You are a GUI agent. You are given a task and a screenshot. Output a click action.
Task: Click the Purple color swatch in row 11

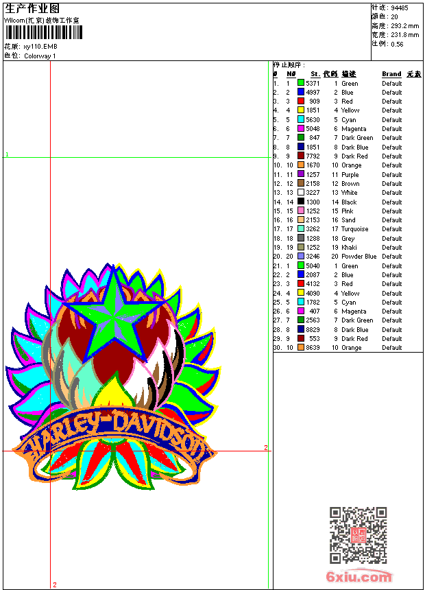[301, 174]
